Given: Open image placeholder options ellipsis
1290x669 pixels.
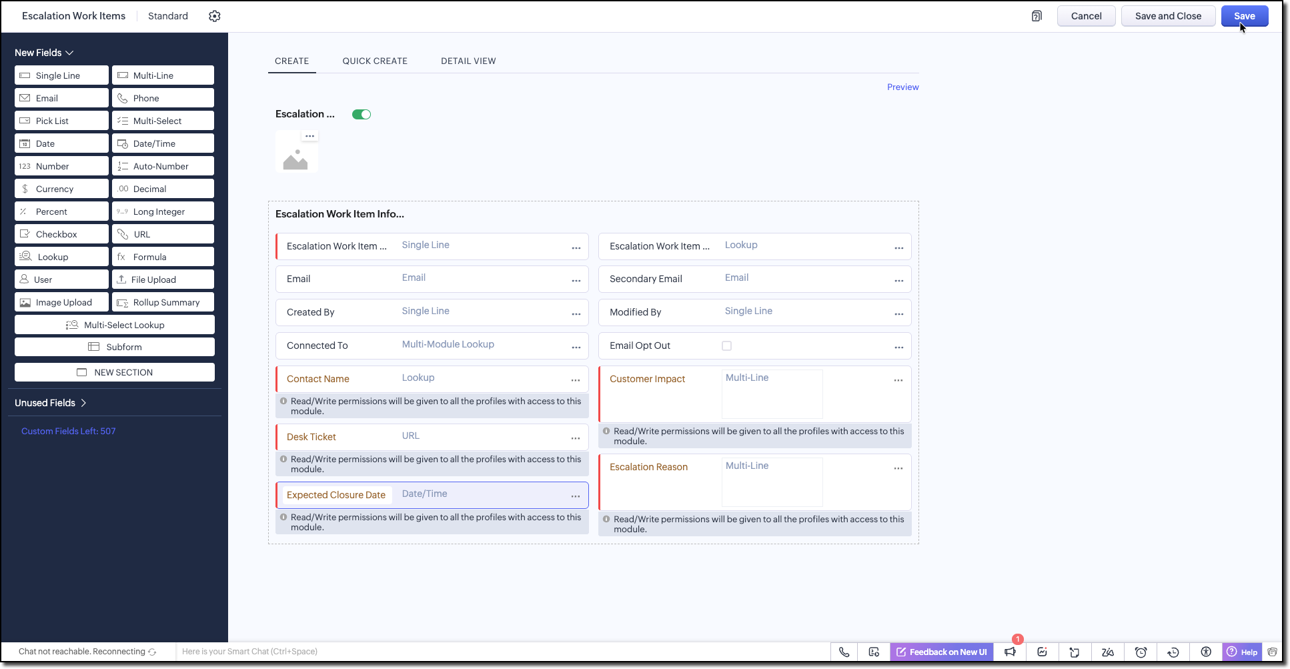Looking at the screenshot, I should point(309,136).
